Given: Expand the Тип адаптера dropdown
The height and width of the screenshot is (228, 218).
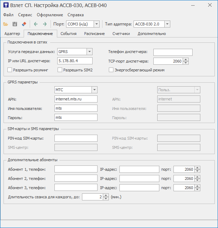Looking at the screenshot, I should click(x=167, y=24).
